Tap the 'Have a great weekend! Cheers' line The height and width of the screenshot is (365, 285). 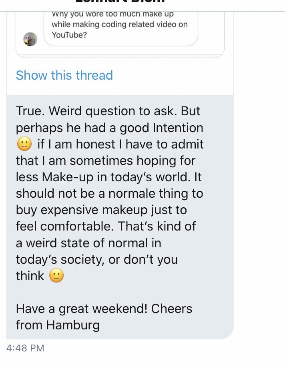104,309
